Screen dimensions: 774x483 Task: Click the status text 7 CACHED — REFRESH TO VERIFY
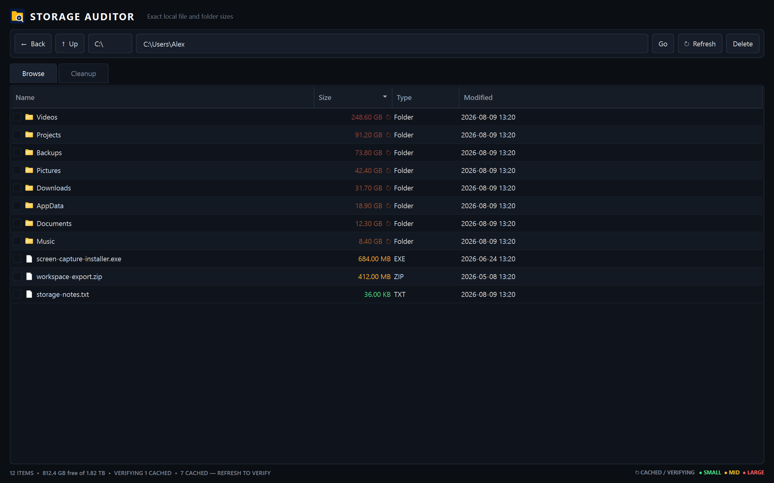tap(225, 473)
